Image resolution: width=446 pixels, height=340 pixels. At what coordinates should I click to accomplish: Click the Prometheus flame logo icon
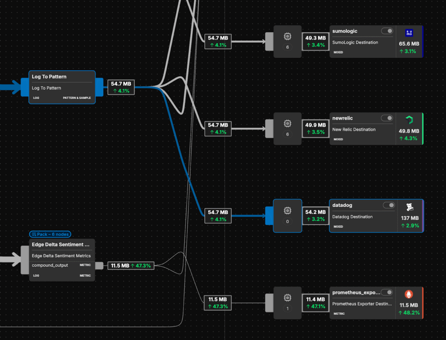point(409,294)
